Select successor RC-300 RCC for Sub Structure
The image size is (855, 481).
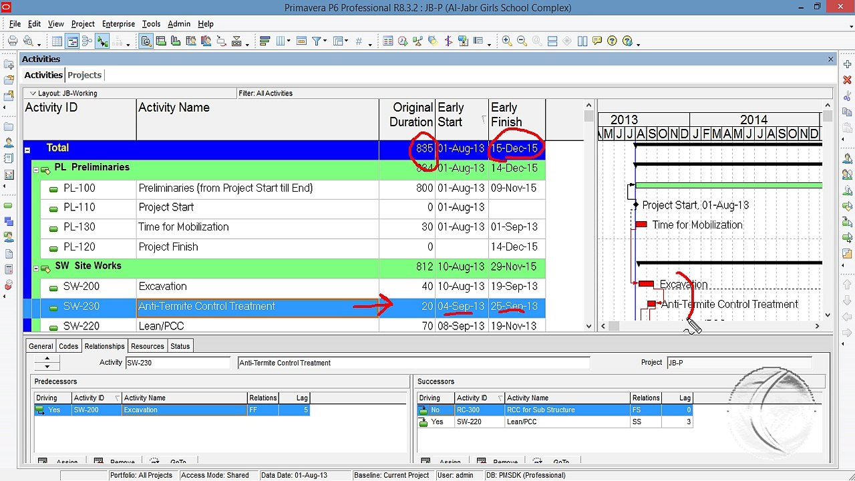[x=554, y=410]
